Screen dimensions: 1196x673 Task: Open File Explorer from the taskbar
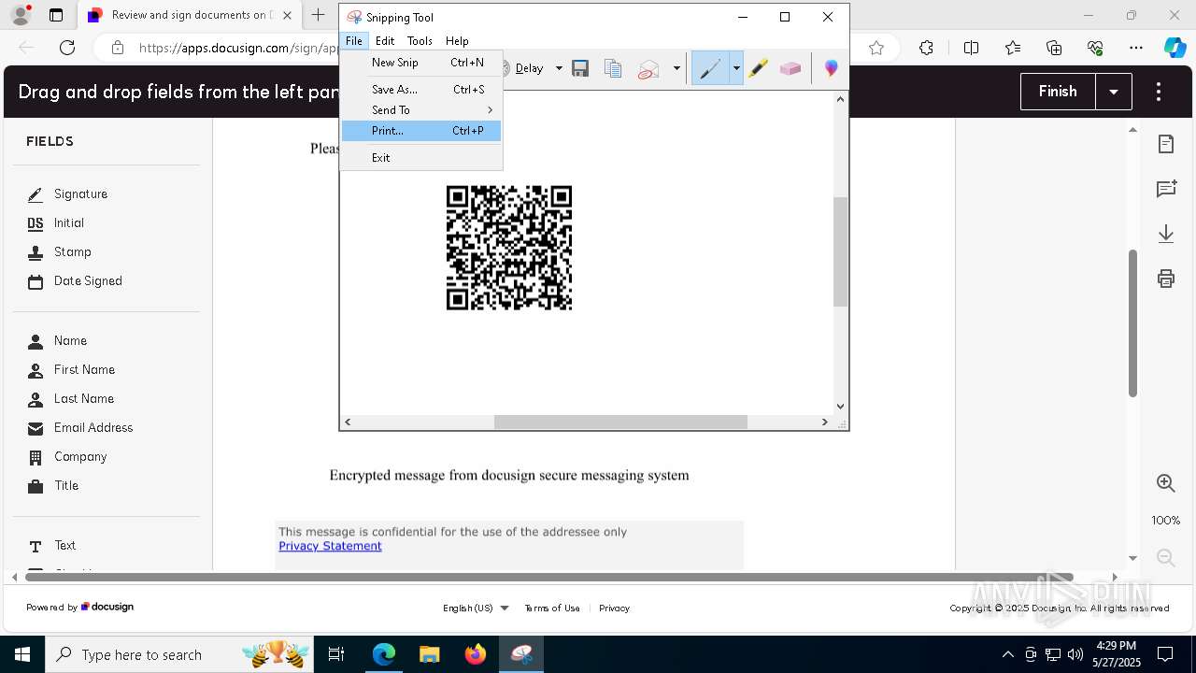click(429, 654)
